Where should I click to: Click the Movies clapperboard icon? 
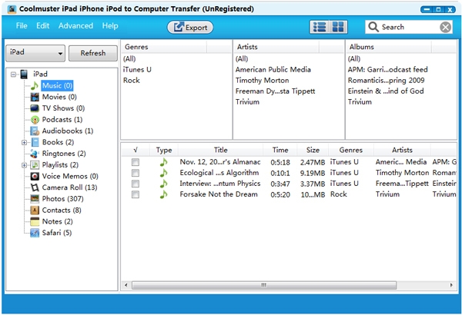35,97
